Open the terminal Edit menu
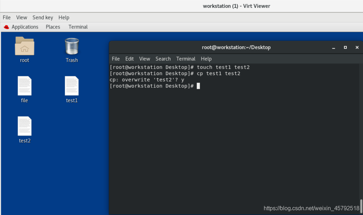 tap(130, 59)
